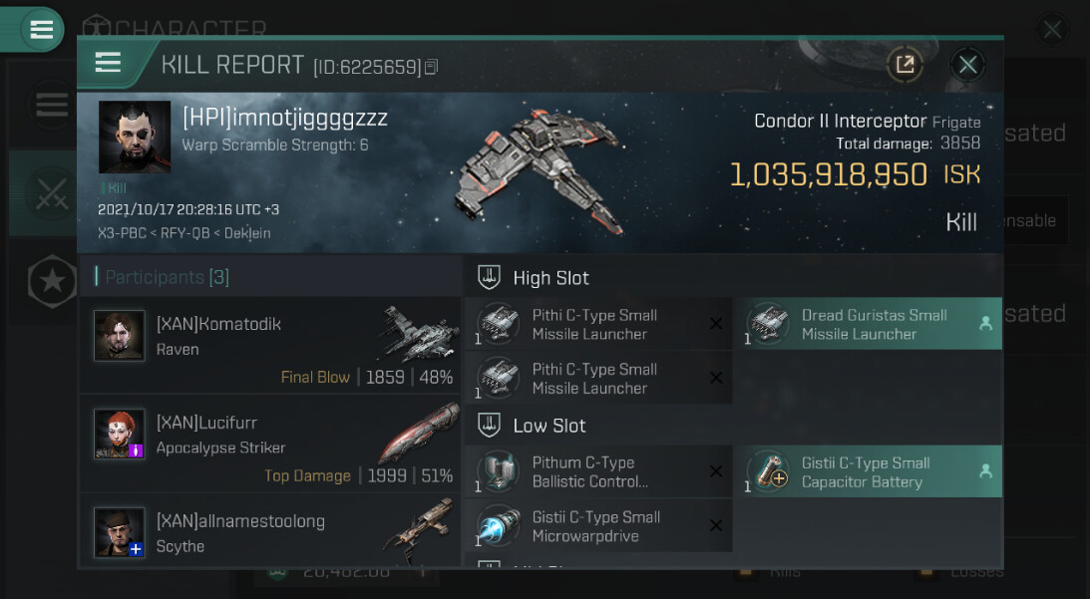Click the High Slot section header
This screenshot has width=1090, height=599.
tap(550, 278)
